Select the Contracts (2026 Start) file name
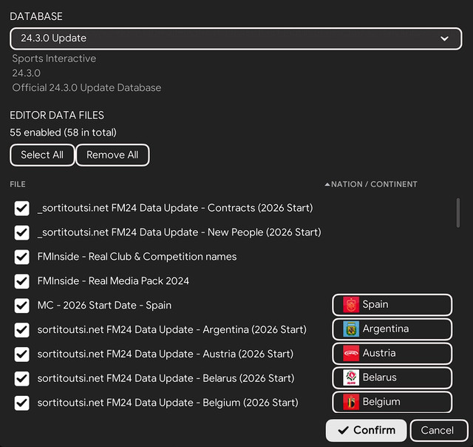Image resolution: width=473 pixels, height=447 pixels. click(175, 208)
